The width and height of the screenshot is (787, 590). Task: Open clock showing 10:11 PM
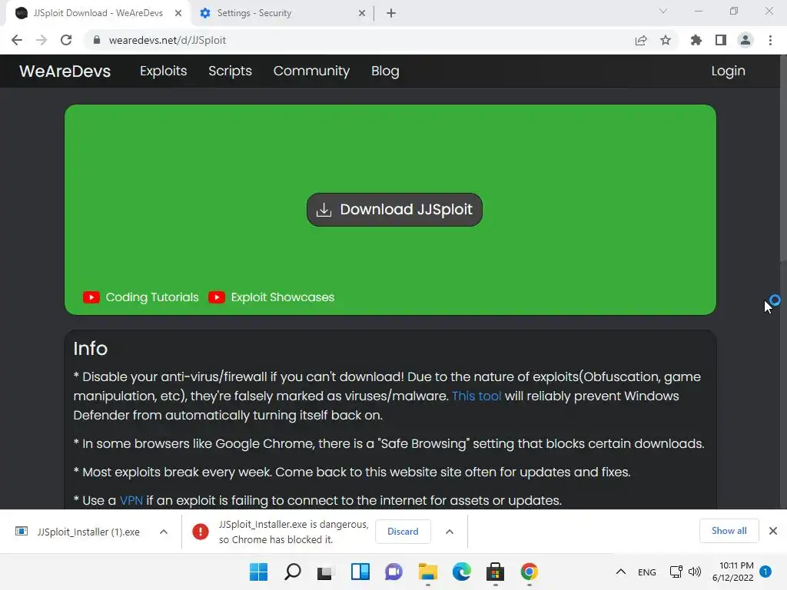[x=732, y=572]
